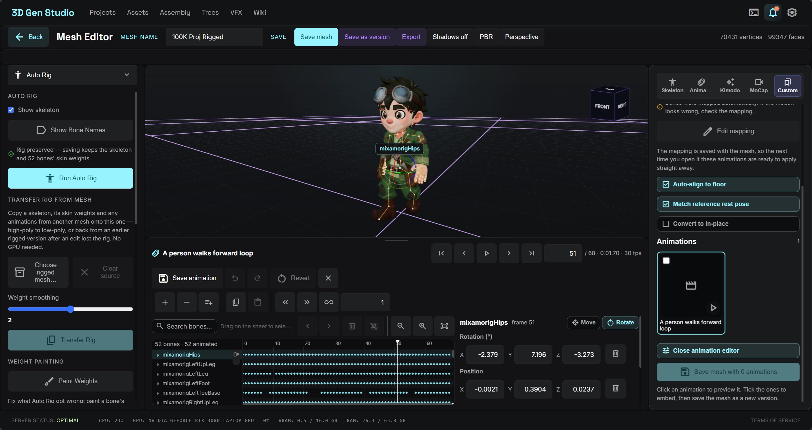Screen dimensions: 812x430
Task: Toggle the infinity loop icon
Action: pos(329,302)
